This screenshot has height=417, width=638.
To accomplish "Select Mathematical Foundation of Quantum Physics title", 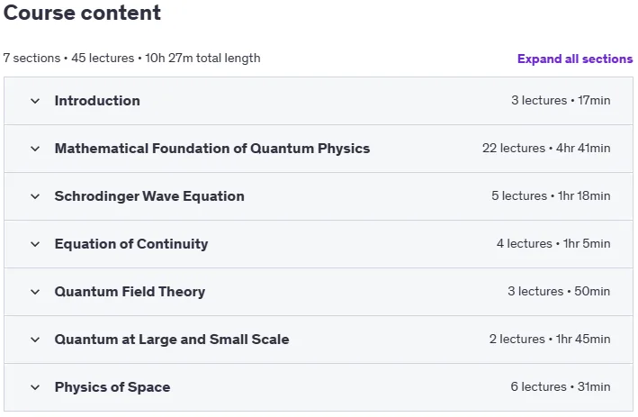I will [212, 149].
